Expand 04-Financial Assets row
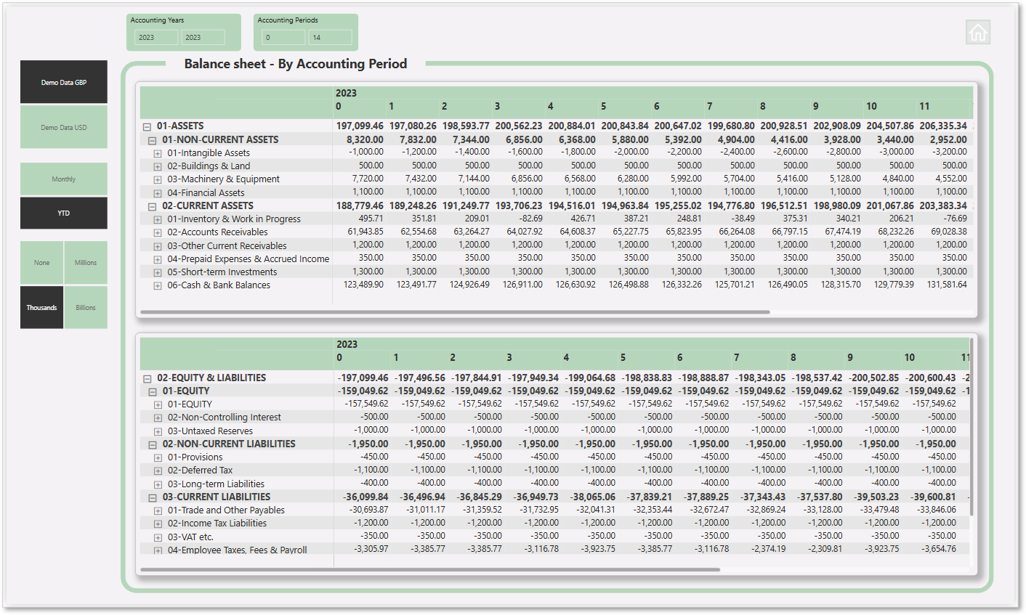The image size is (1026, 615). click(158, 193)
